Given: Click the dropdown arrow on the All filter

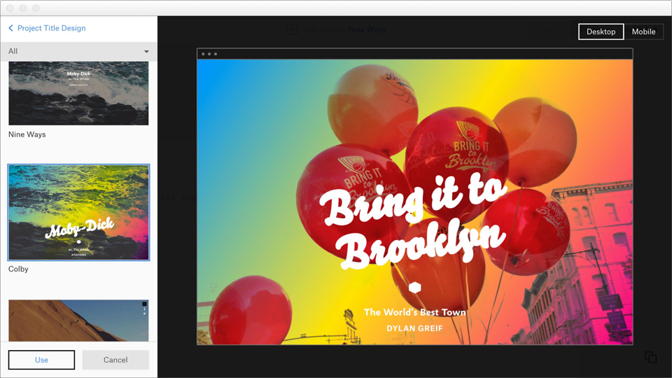Looking at the screenshot, I should [x=146, y=51].
